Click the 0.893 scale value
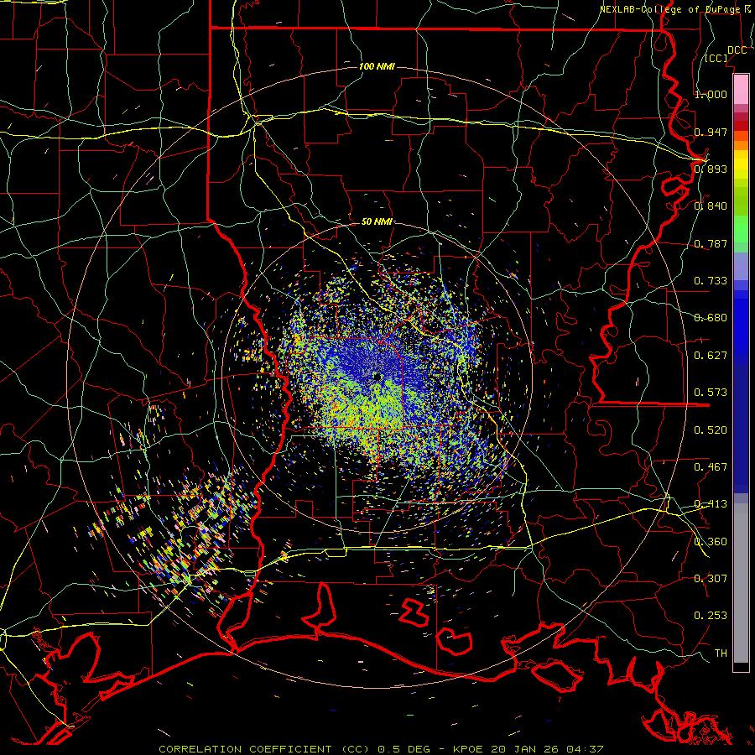This screenshot has height=755, width=755. [x=711, y=169]
